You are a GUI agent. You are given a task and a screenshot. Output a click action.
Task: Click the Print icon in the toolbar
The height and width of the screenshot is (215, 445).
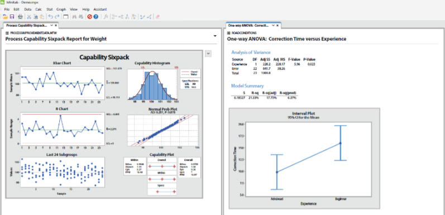click(21, 17)
